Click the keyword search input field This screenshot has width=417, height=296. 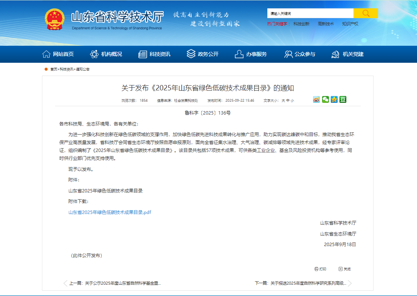(x=310, y=13)
